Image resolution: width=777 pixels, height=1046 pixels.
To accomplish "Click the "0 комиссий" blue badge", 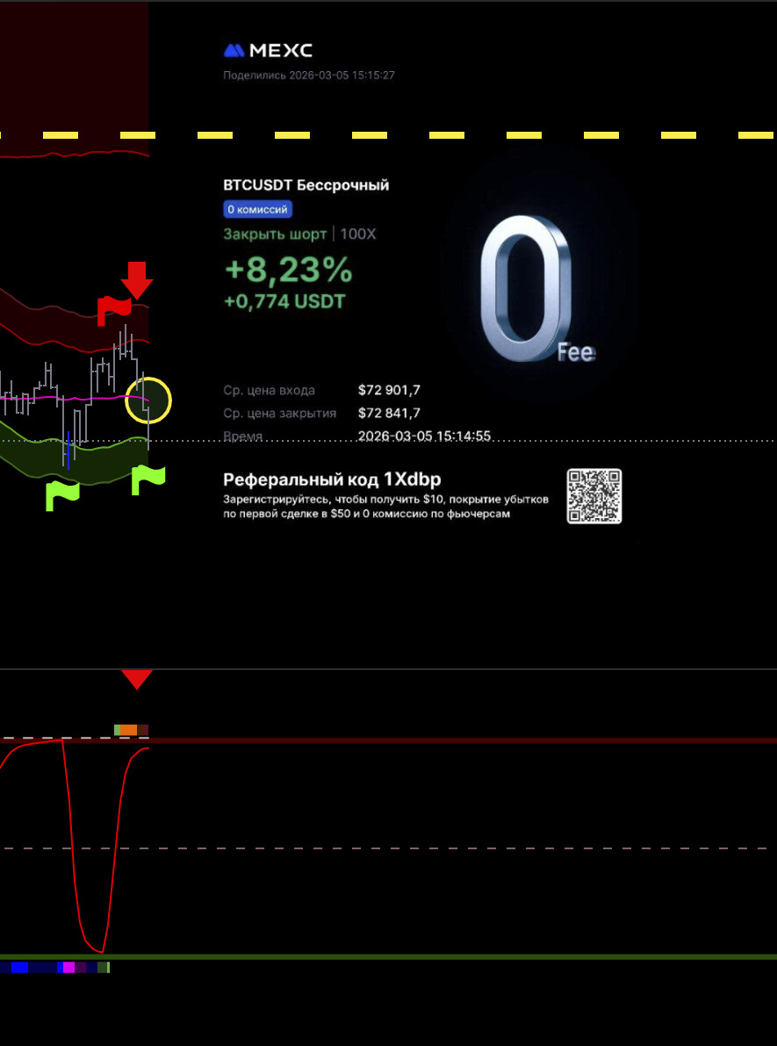I will coord(257,210).
